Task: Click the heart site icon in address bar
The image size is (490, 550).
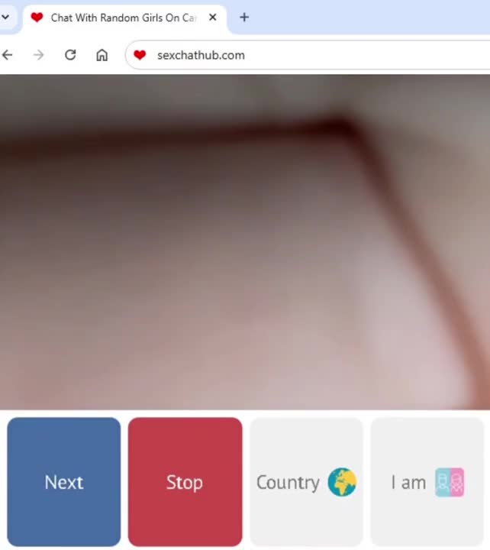Action: tap(140, 55)
